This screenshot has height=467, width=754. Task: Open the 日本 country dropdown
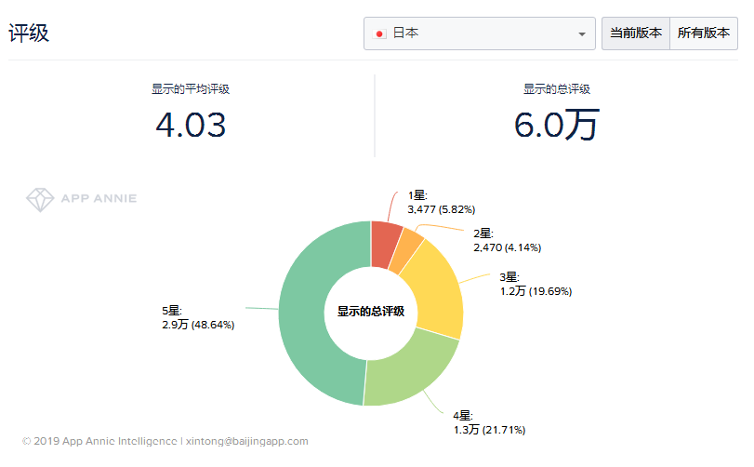(479, 33)
